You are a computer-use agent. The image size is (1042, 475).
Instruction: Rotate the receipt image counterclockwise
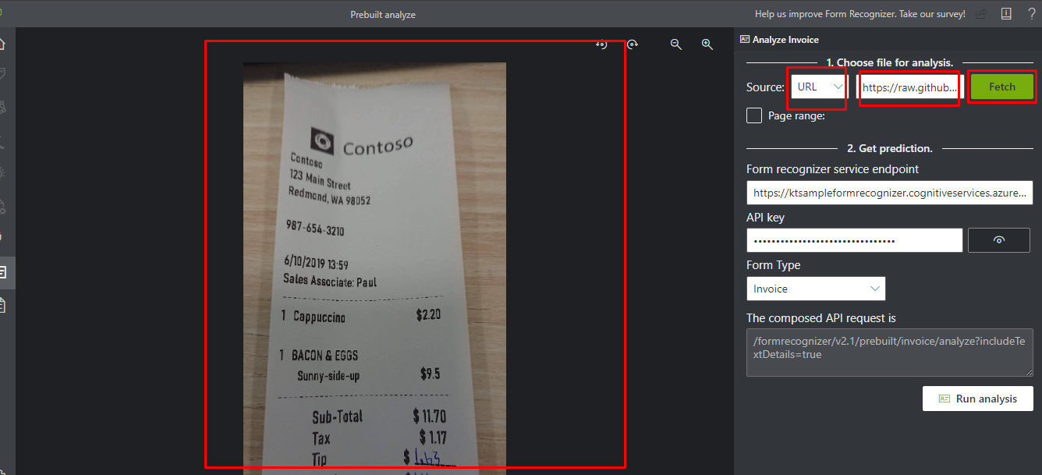pos(601,44)
